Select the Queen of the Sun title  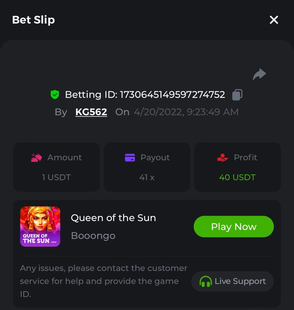(113, 218)
